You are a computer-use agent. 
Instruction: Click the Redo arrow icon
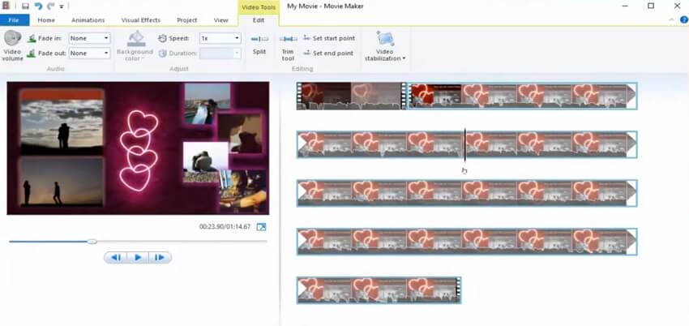[x=50, y=6]
